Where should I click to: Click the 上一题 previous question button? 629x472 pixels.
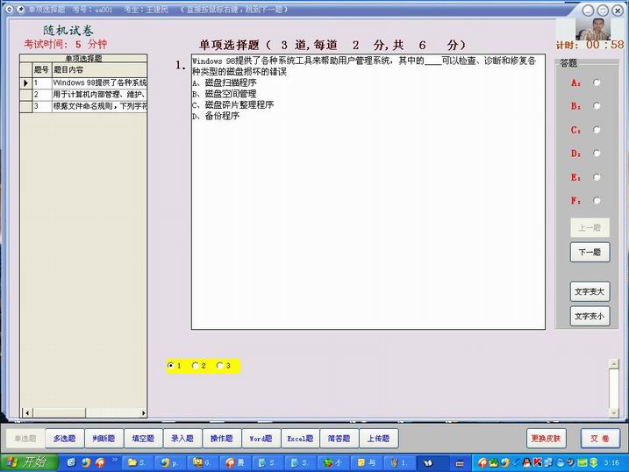coord(590,228)
